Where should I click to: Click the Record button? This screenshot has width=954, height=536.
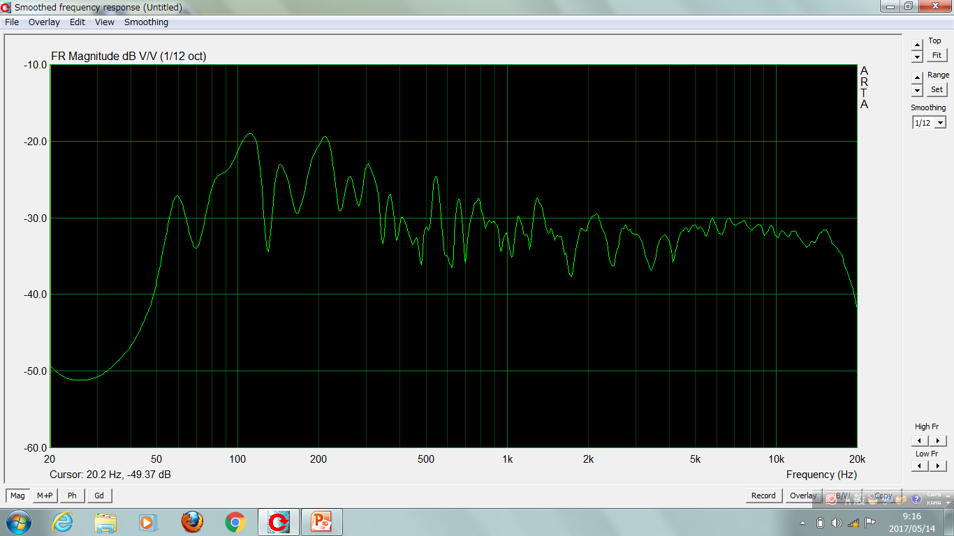[763, 496]
